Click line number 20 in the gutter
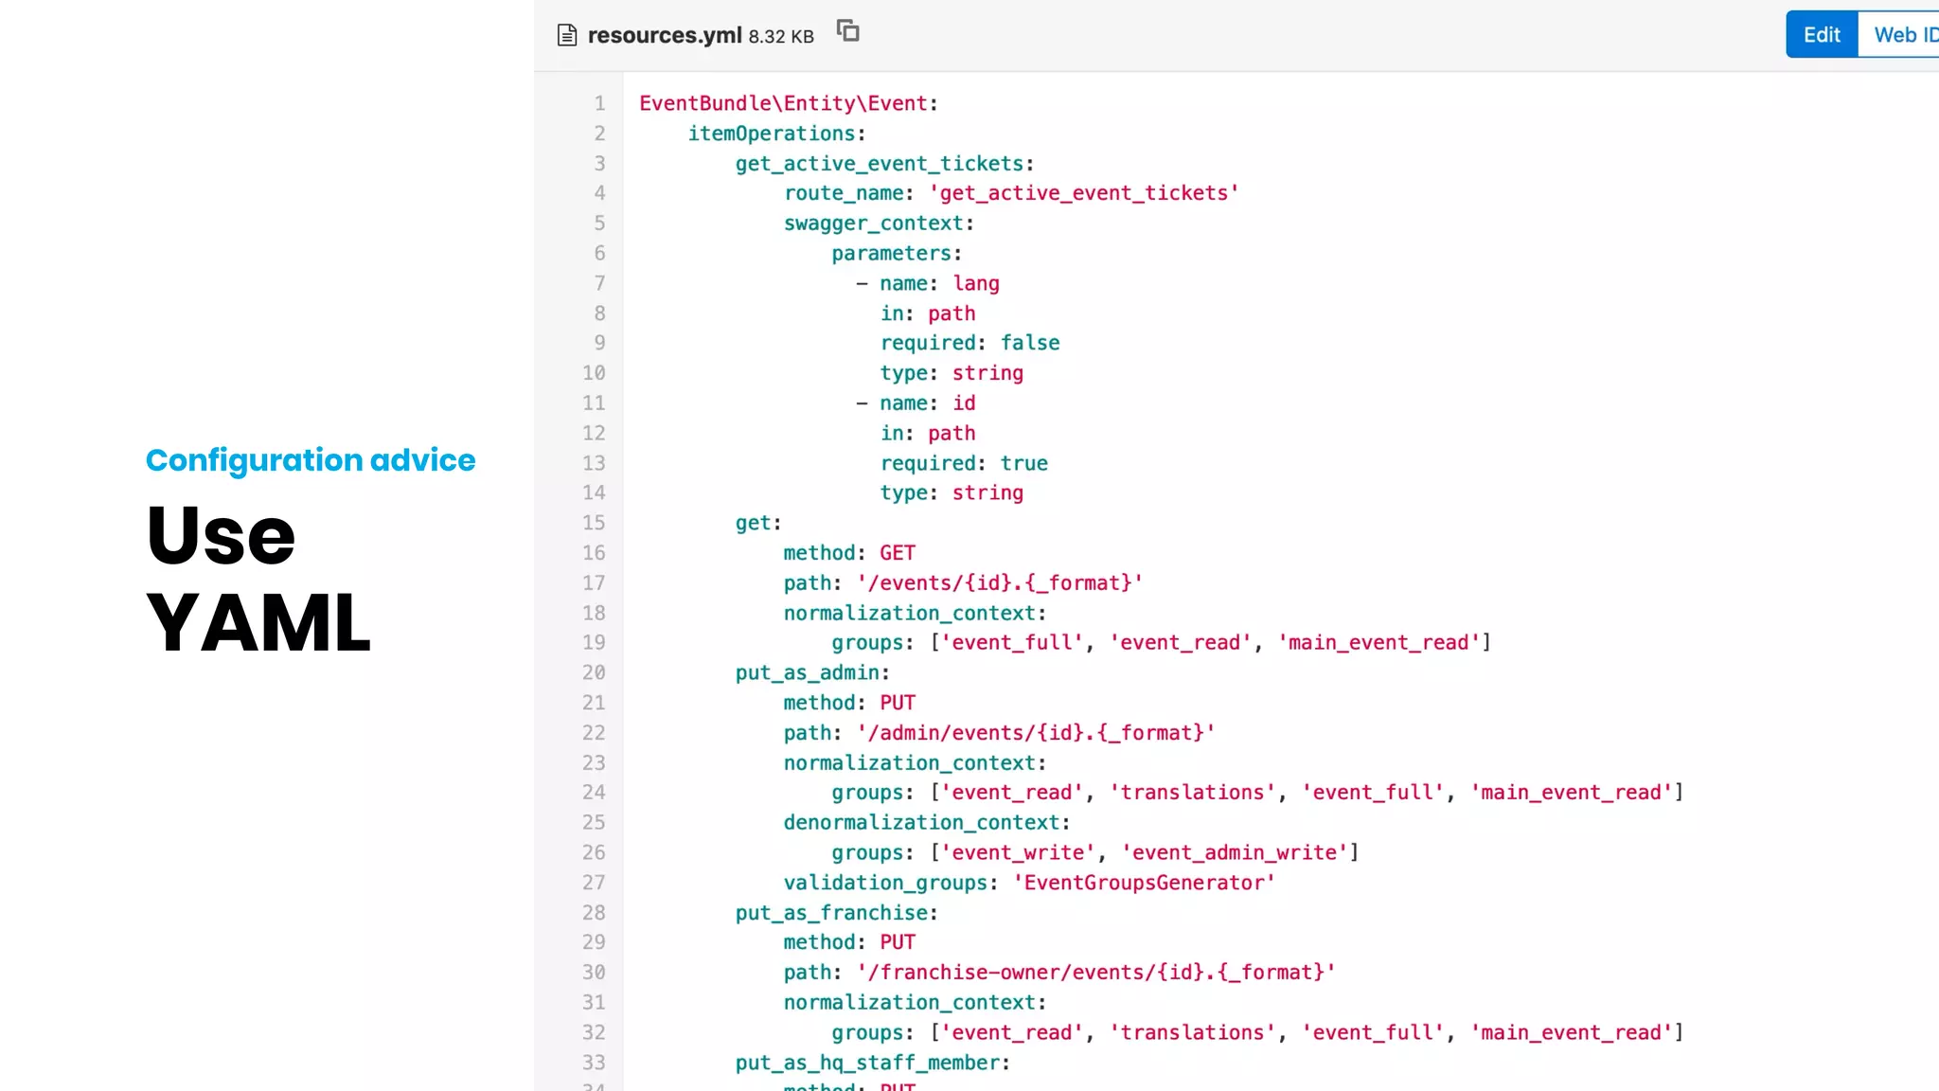This screenshot has height=1091, width=1939. click(x=594, y=672)
